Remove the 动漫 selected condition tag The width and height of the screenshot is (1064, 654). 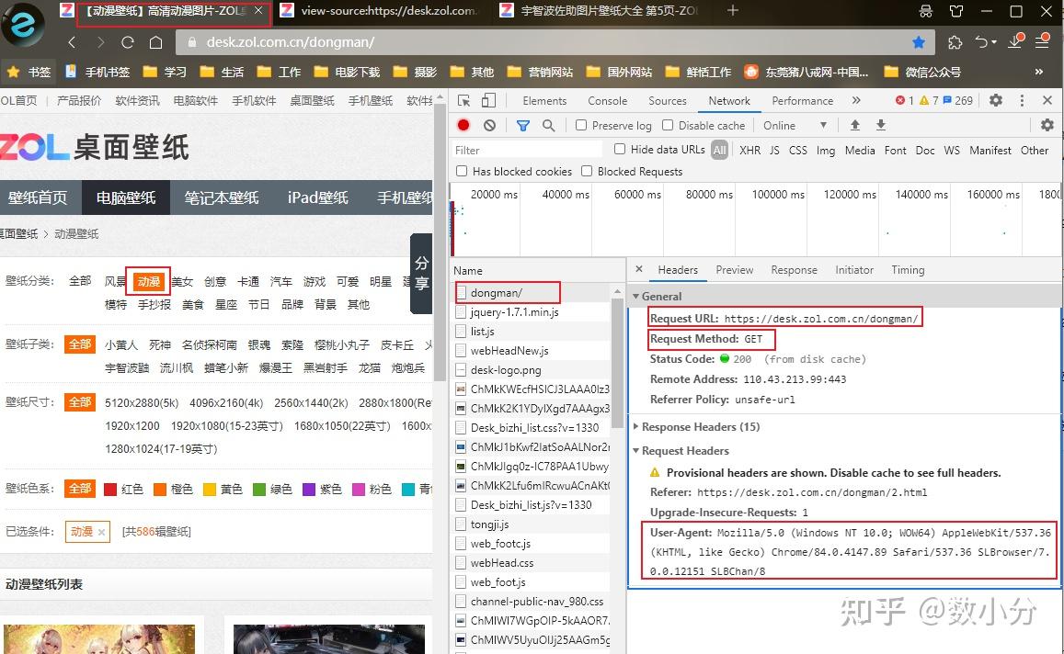click(101, 532)
